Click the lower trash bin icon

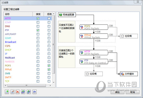[87, 74]
